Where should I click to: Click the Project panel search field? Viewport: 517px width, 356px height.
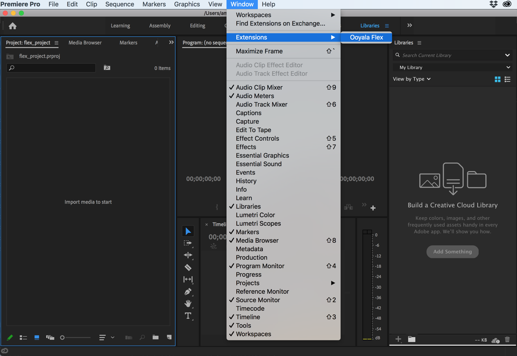point(51,68)
